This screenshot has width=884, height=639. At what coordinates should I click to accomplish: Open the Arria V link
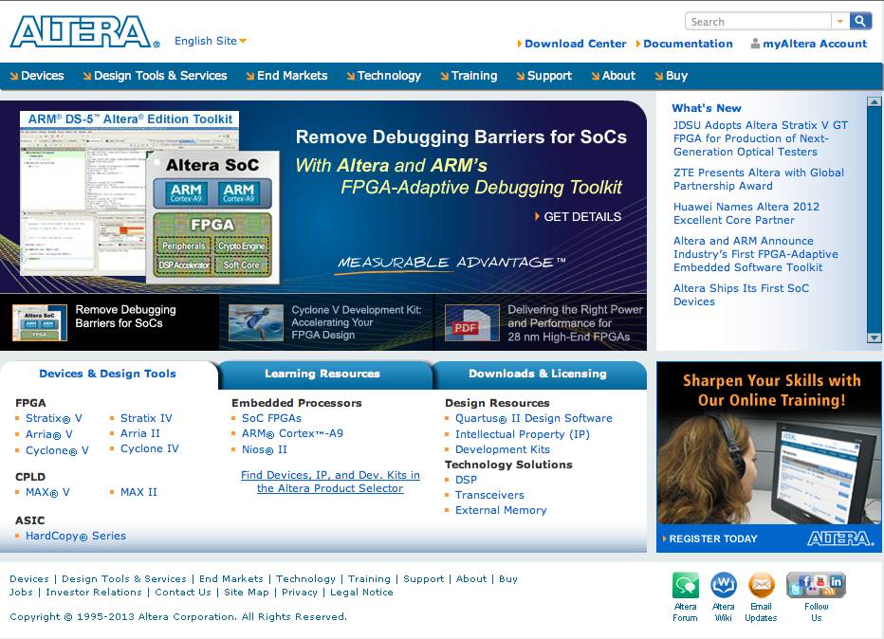tap(49, 434)
